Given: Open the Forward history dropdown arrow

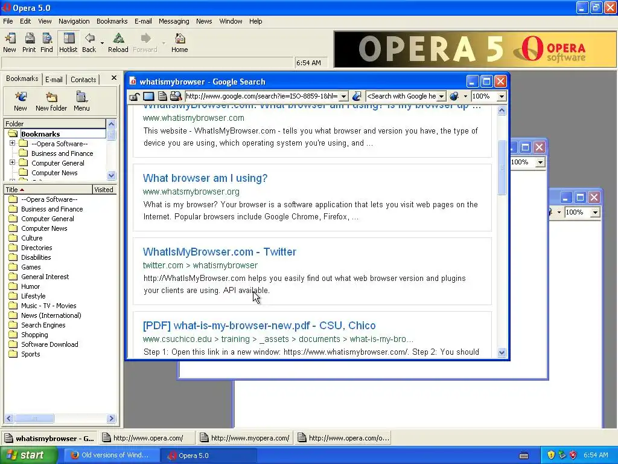Looking at the screenshot, I should 164,43.
